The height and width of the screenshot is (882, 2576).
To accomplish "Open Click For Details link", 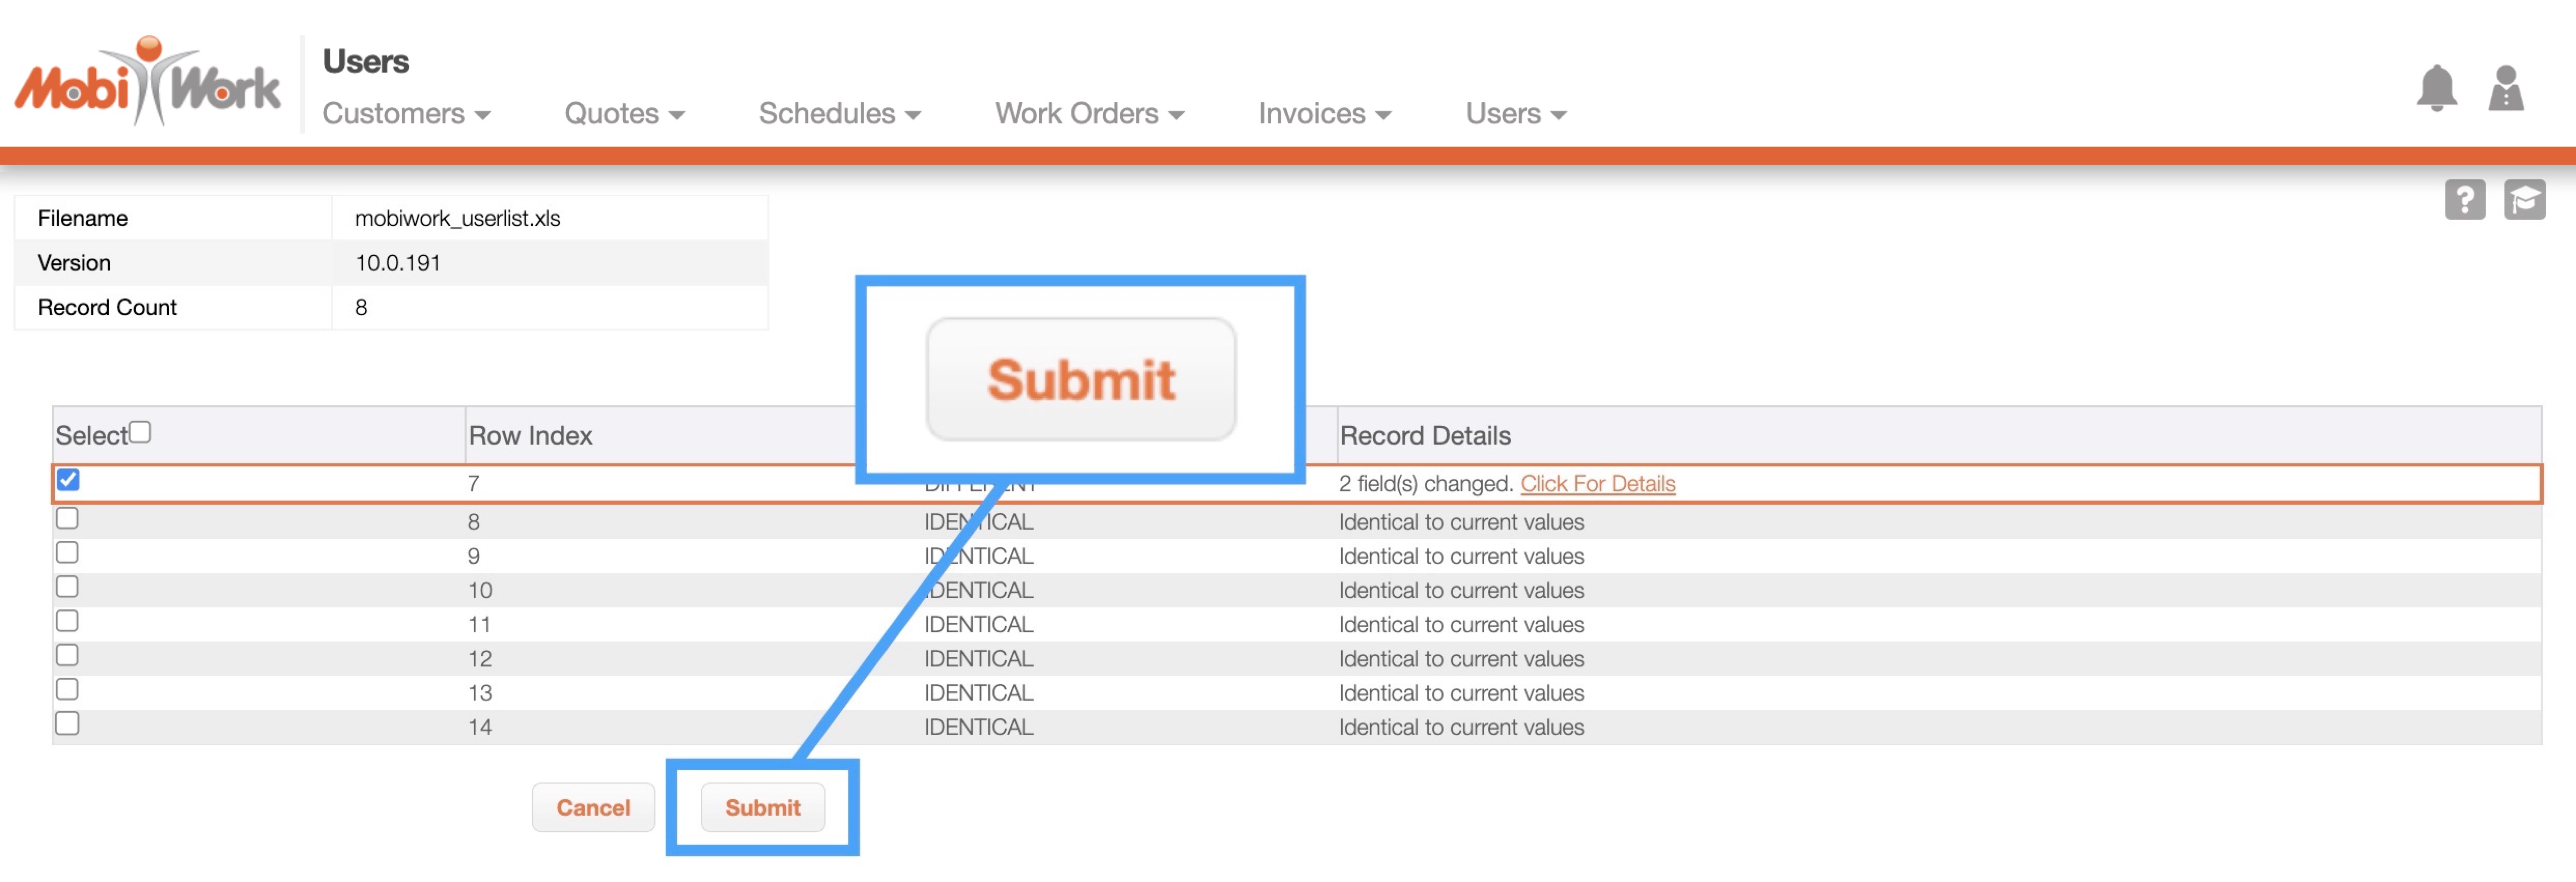I will 1597,483.
